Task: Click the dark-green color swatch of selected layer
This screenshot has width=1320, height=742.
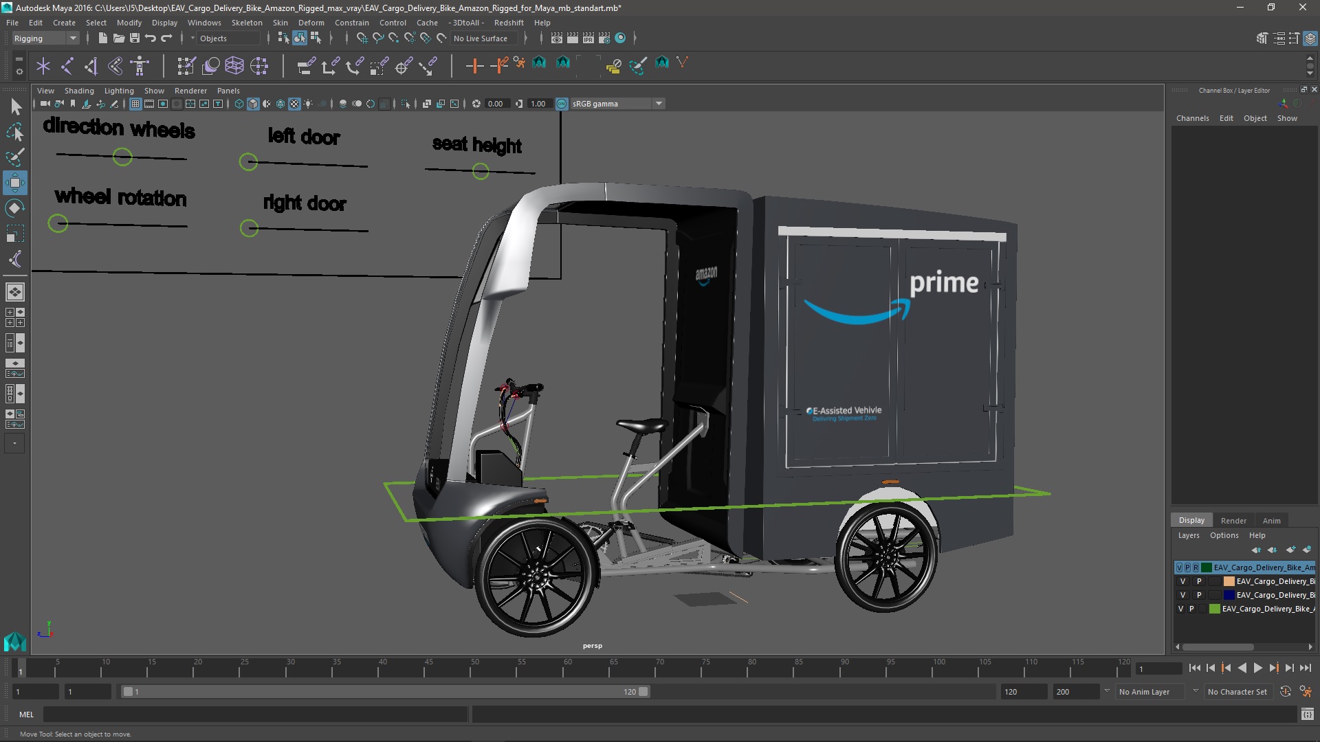Action: coord(1206,567)
